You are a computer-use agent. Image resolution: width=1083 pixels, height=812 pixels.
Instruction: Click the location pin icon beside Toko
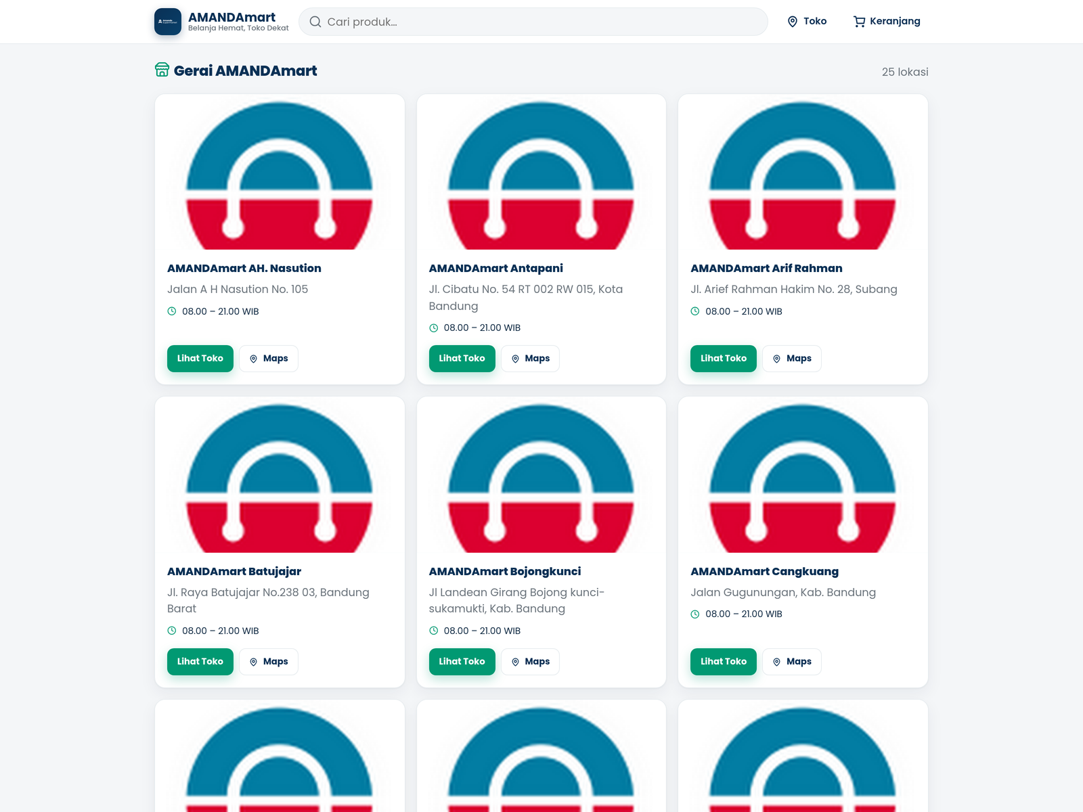point(793,22)
